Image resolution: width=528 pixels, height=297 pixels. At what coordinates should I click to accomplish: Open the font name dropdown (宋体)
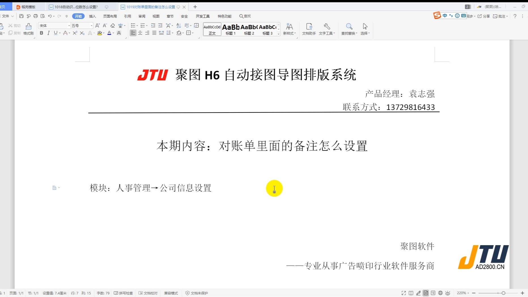pos(69,26)
